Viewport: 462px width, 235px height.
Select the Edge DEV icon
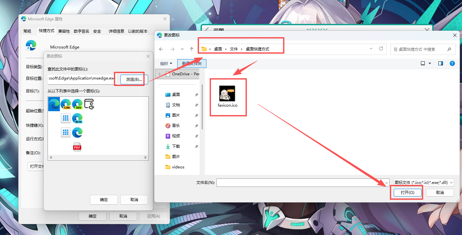77,104
